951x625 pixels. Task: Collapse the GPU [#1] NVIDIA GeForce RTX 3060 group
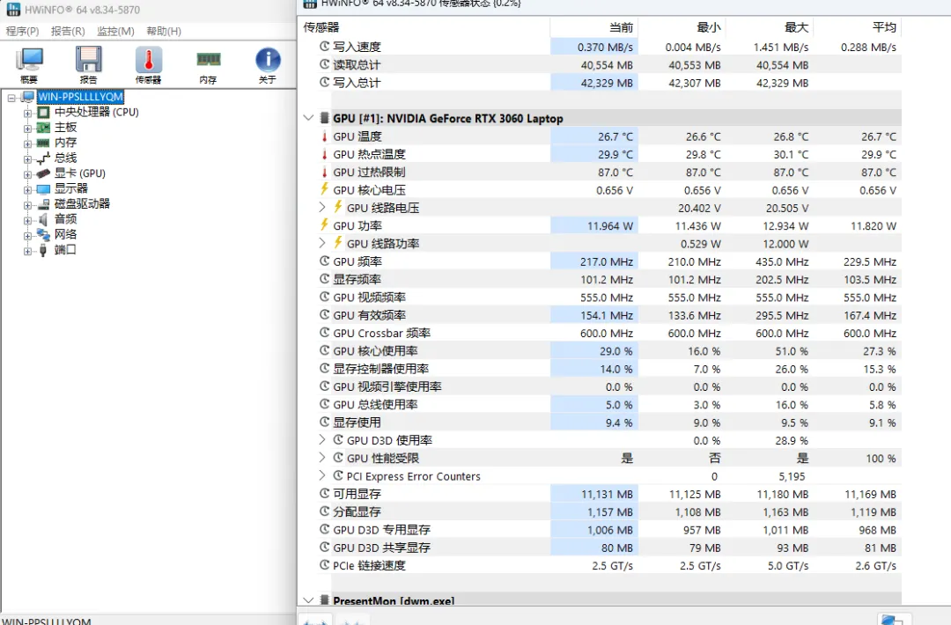click(309, 118)
